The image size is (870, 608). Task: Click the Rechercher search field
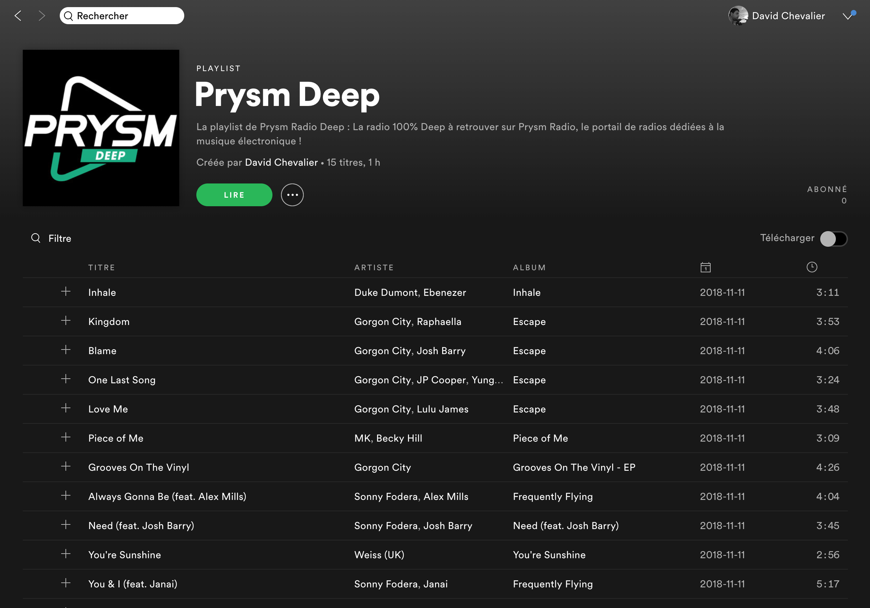[122, 16]
